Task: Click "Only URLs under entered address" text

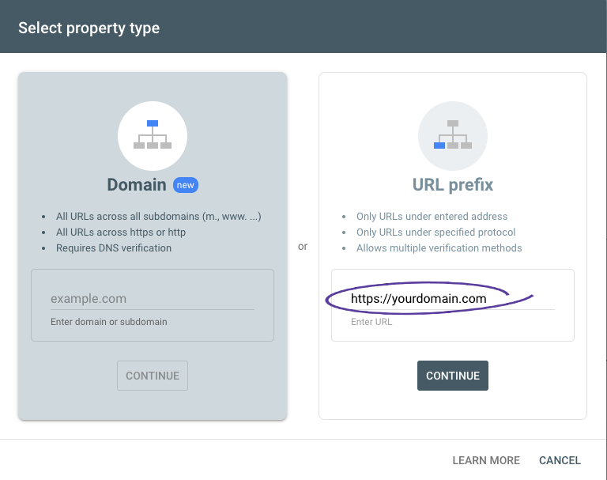Action: coord(432,216)
